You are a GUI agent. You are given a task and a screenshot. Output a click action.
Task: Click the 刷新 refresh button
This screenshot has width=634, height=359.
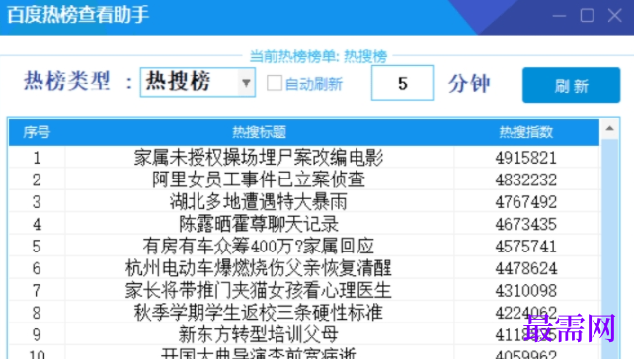click(571, 85)
